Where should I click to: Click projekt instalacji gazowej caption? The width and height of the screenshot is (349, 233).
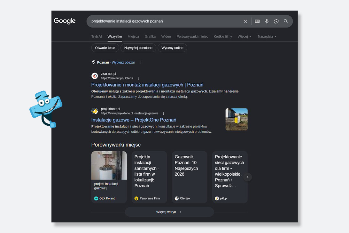coord(106,186)
